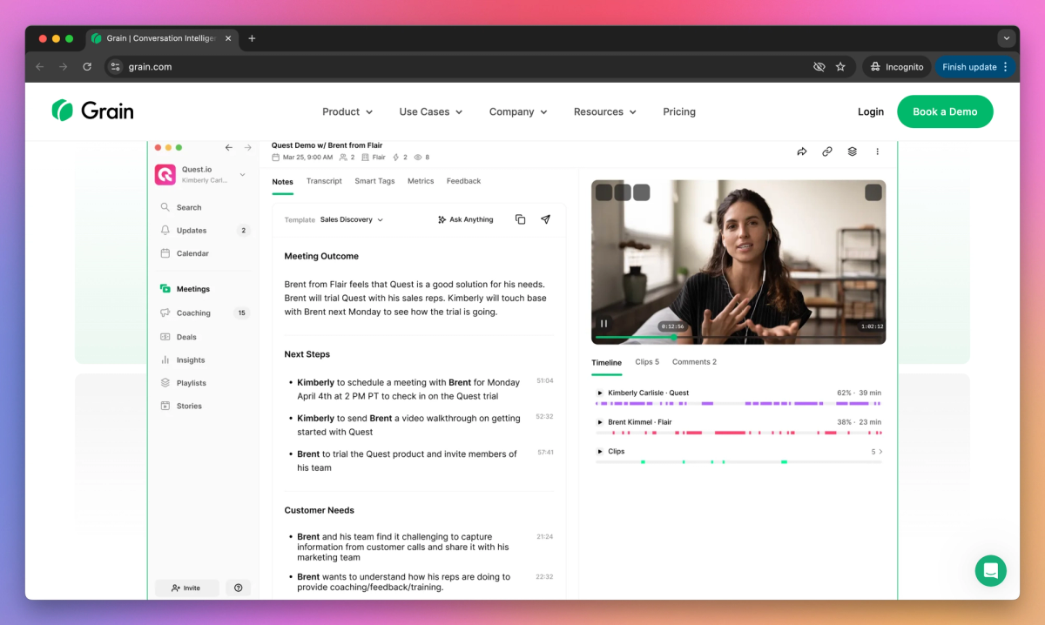Jump to the 52:32 timestamp
Viewport: 1045px width, 625px height.
545,416
